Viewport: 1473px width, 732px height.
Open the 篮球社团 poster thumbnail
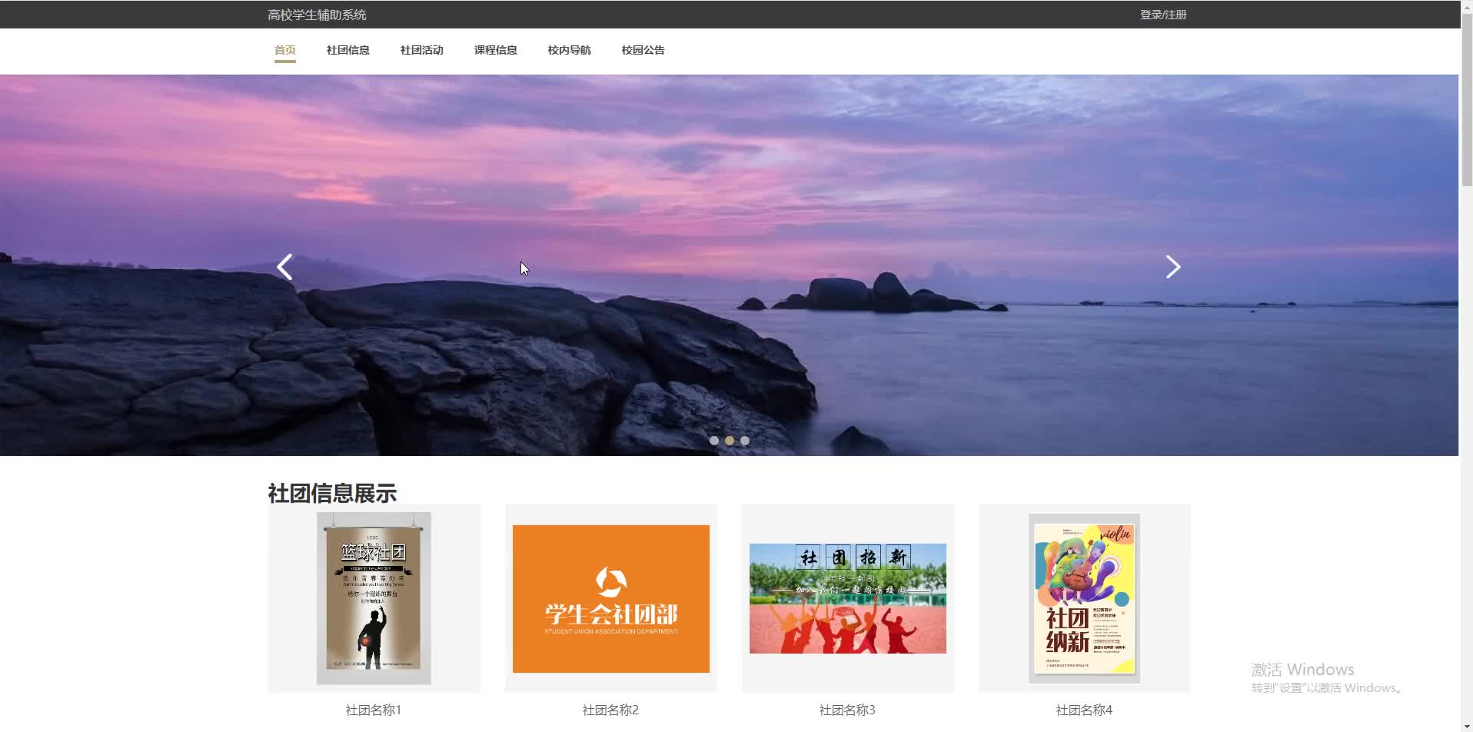(x=374, y=598)
